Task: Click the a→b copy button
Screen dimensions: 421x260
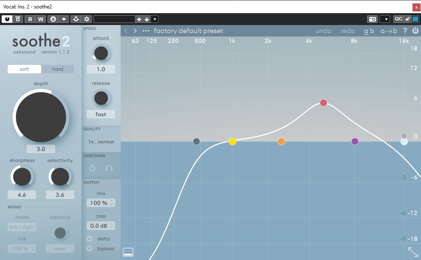Action: click(389, 31)
